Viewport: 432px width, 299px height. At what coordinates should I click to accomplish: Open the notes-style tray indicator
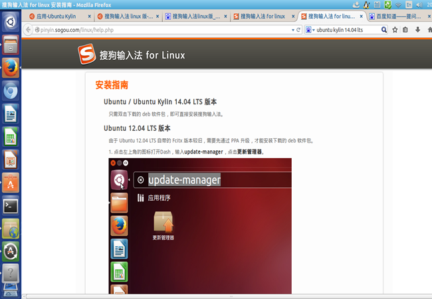[377, 5]
